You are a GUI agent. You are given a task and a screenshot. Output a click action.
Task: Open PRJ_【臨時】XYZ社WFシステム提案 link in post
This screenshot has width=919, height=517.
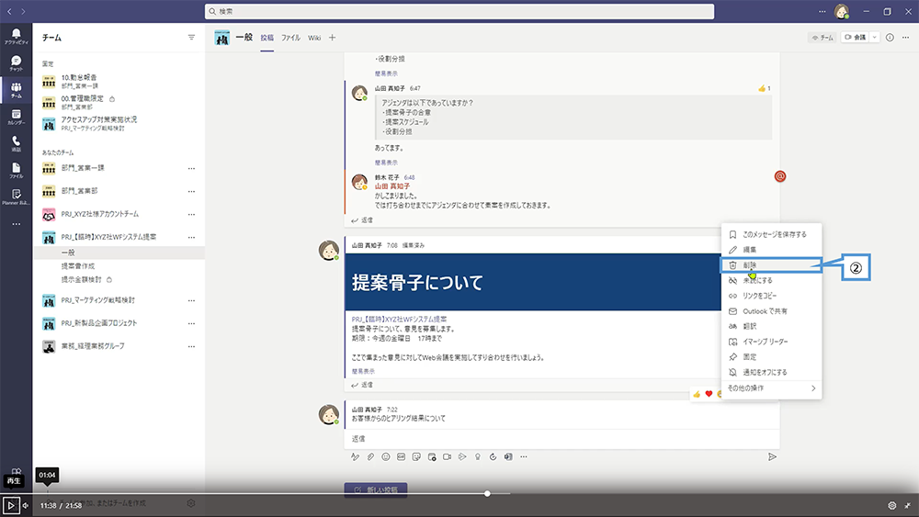(x=399, y=319)
